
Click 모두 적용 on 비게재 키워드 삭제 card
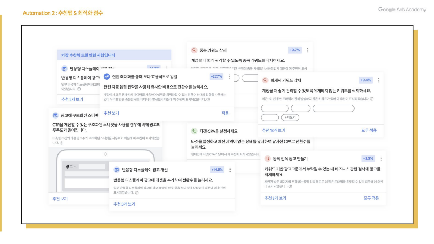pos(368,130)
